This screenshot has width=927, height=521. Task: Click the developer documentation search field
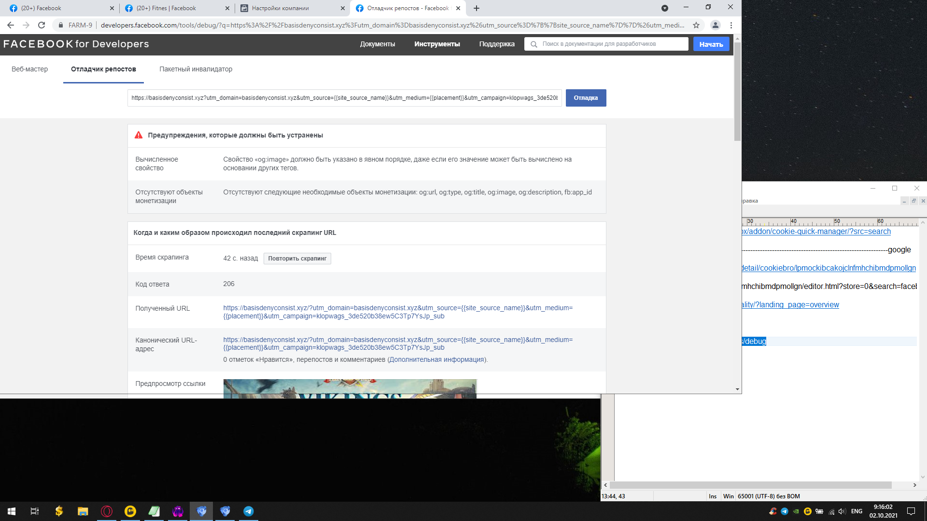pos(606,44)
